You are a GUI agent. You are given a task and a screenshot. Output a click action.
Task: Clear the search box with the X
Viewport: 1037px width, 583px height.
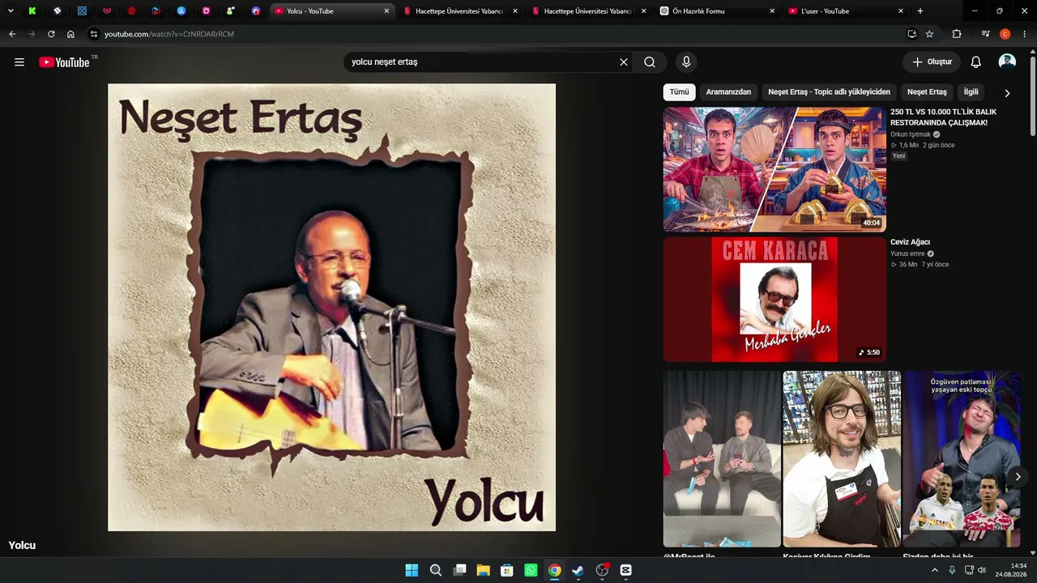coord(624,62)
